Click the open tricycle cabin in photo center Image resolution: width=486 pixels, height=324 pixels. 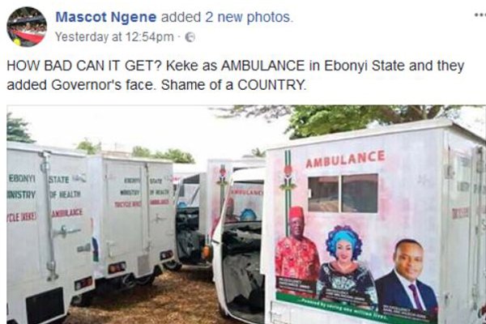click(240, 248)
